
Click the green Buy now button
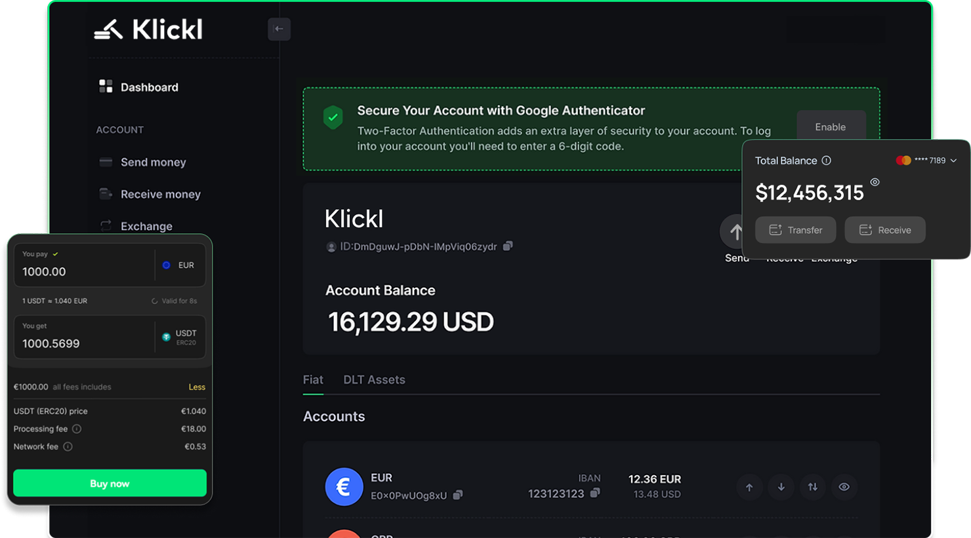(x=110, y=484)
